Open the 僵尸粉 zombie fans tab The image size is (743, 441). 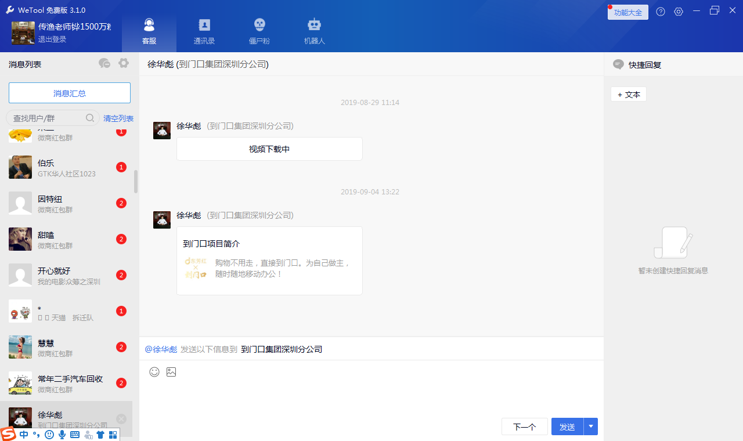click(x=259, y=31)
